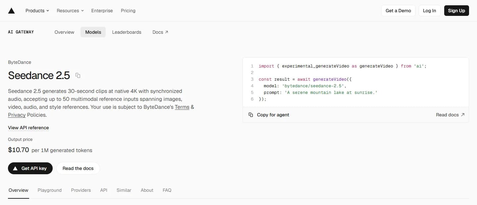Click View API reference link
Viewport: 477px width, 205px height.
[x=28, y=128]
